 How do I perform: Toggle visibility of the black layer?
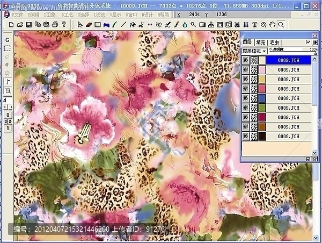(x=246, y=136)
